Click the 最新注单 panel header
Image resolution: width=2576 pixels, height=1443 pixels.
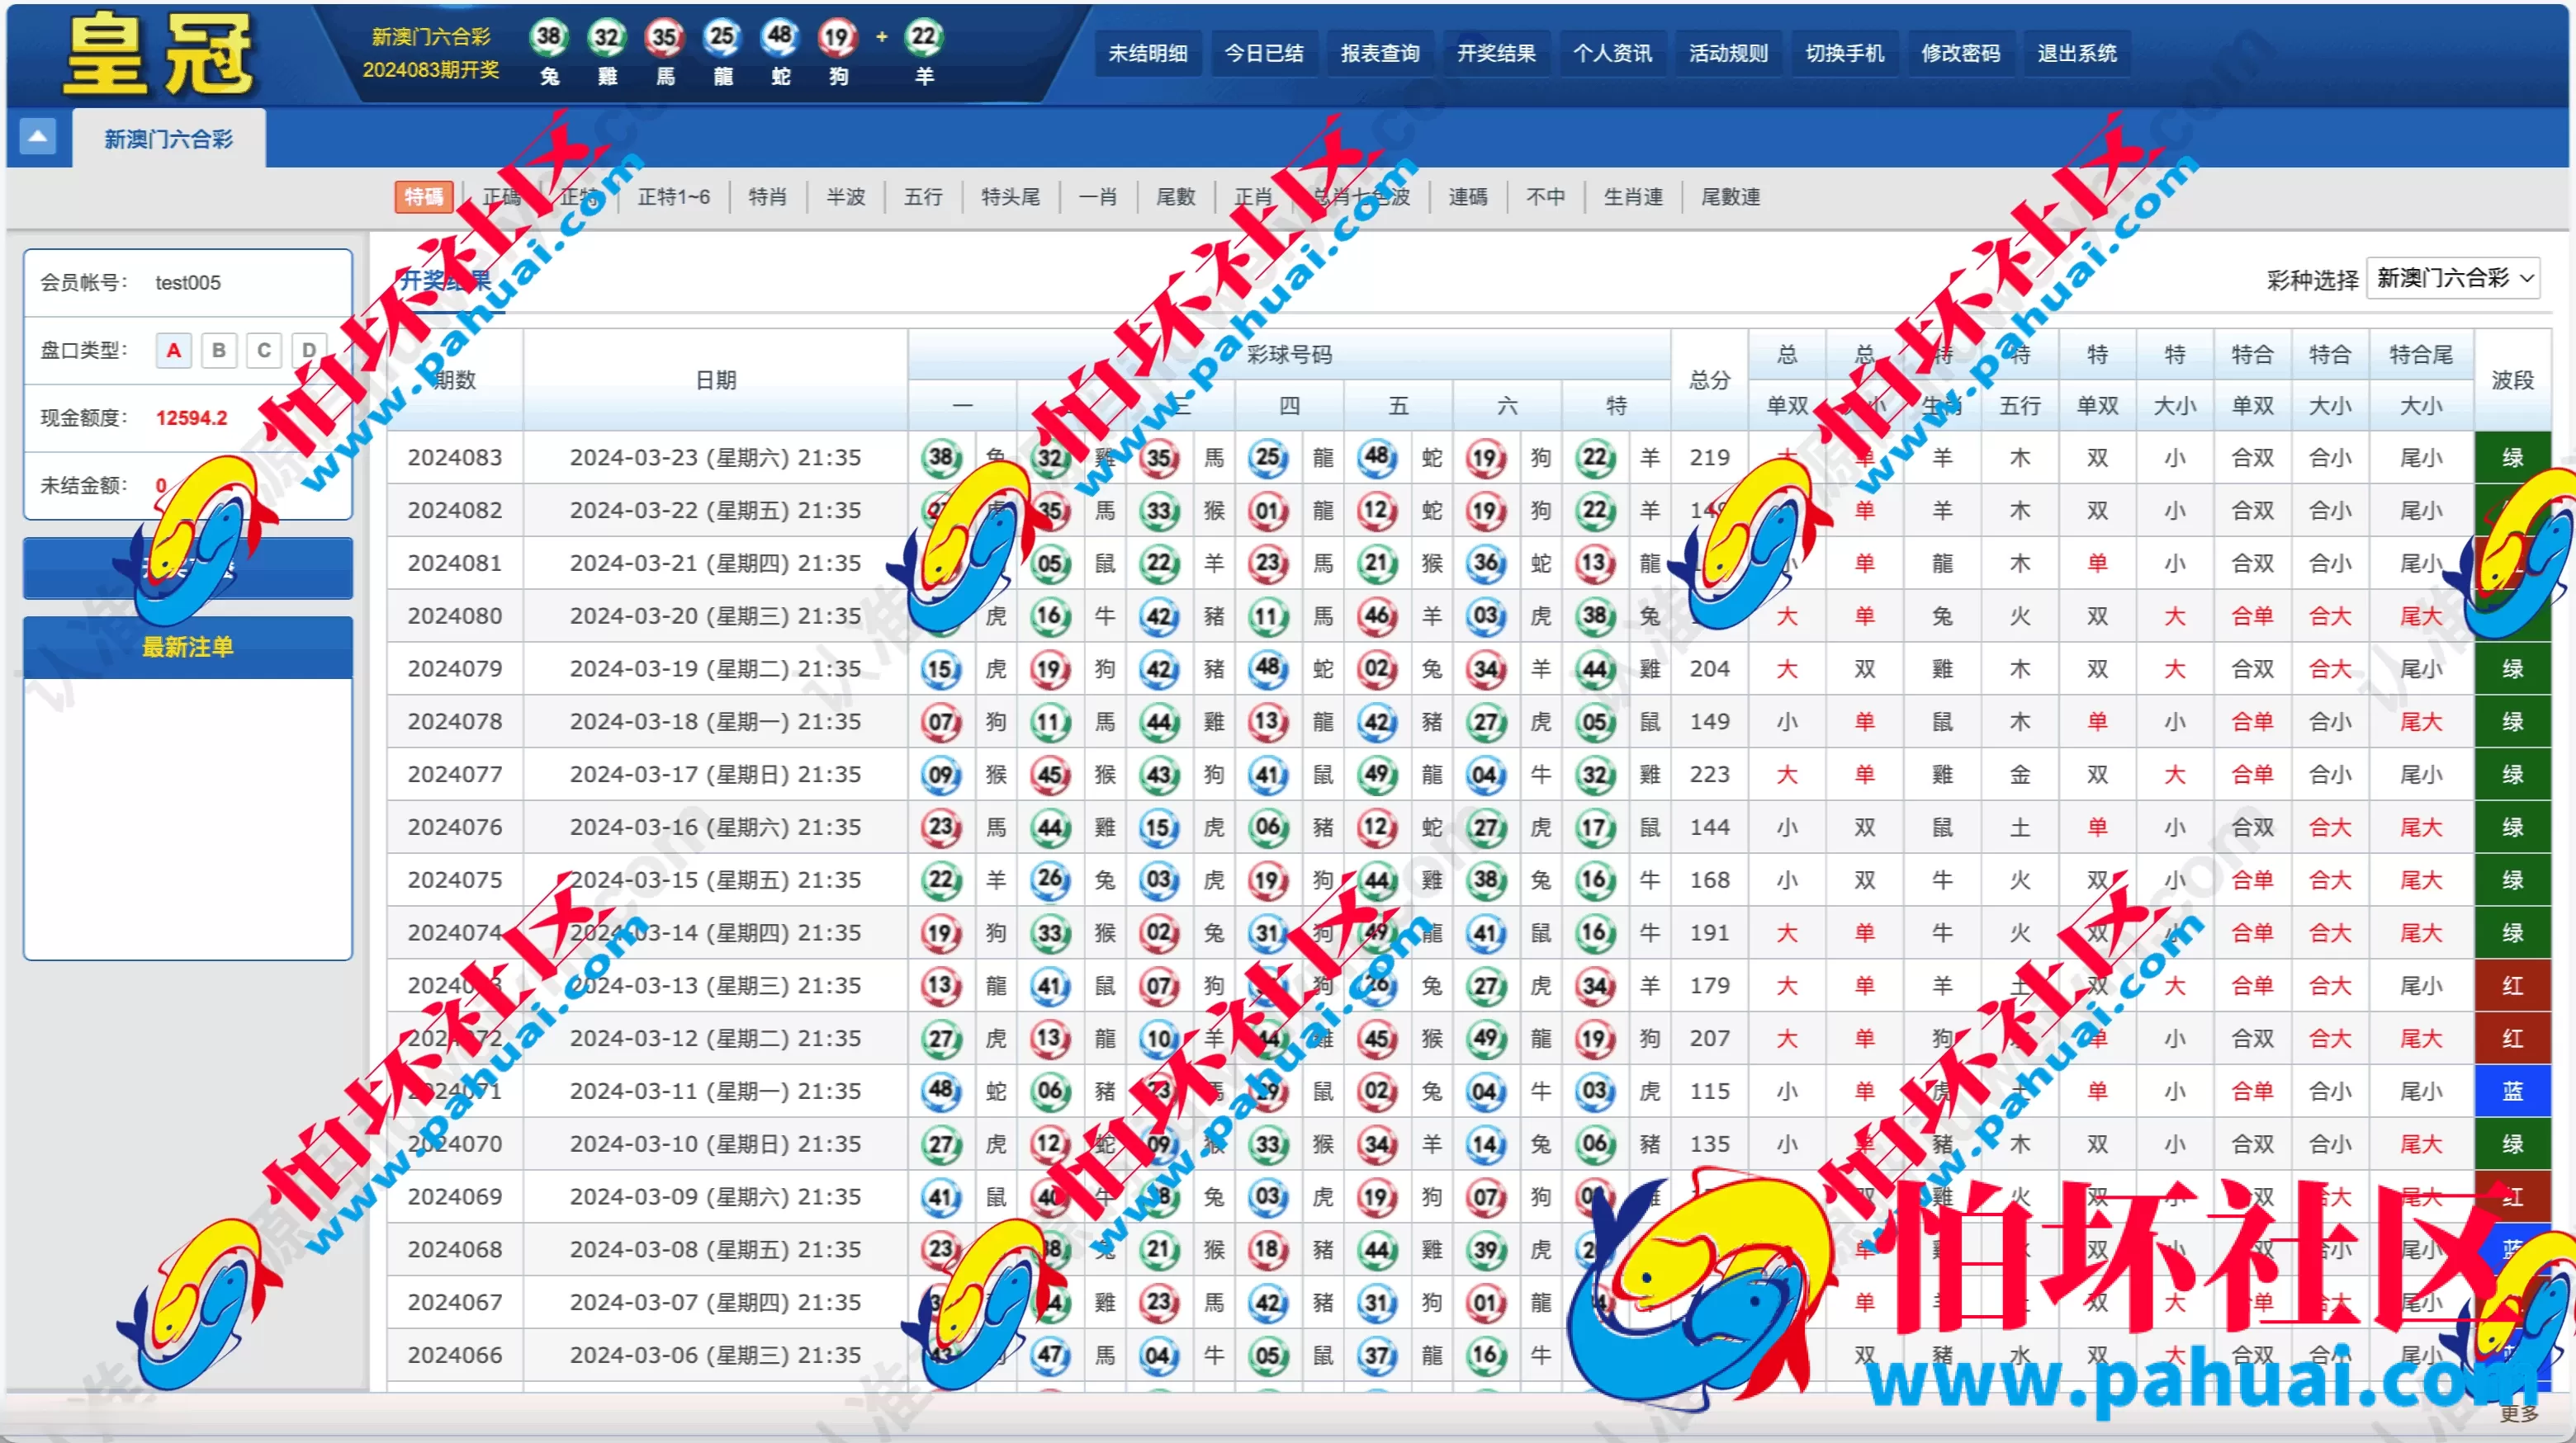point(188,648)
